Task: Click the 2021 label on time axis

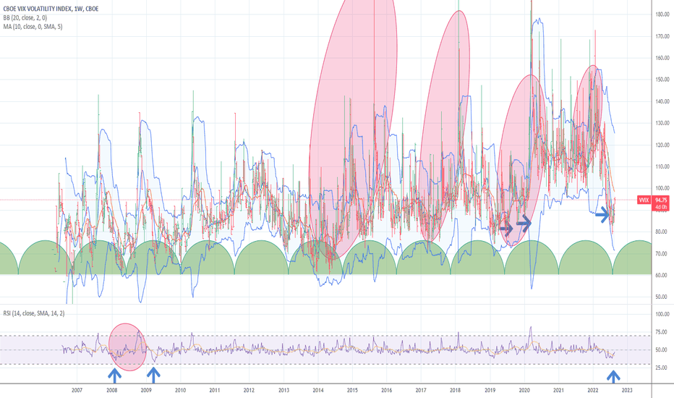Action: (558, 390)
